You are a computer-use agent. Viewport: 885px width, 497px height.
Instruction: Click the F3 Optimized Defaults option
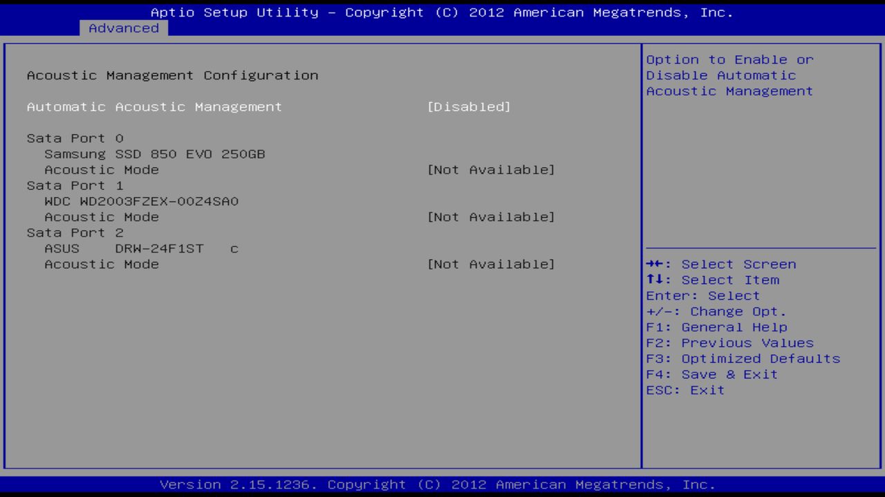pyautogui.click(x=741, y=358)
